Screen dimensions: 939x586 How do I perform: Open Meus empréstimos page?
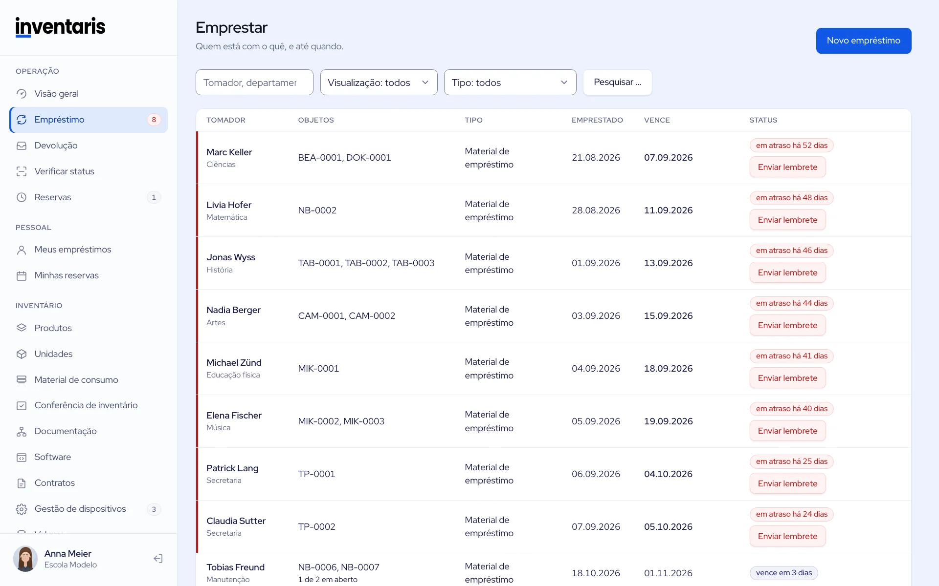click(x=89, y=250)
